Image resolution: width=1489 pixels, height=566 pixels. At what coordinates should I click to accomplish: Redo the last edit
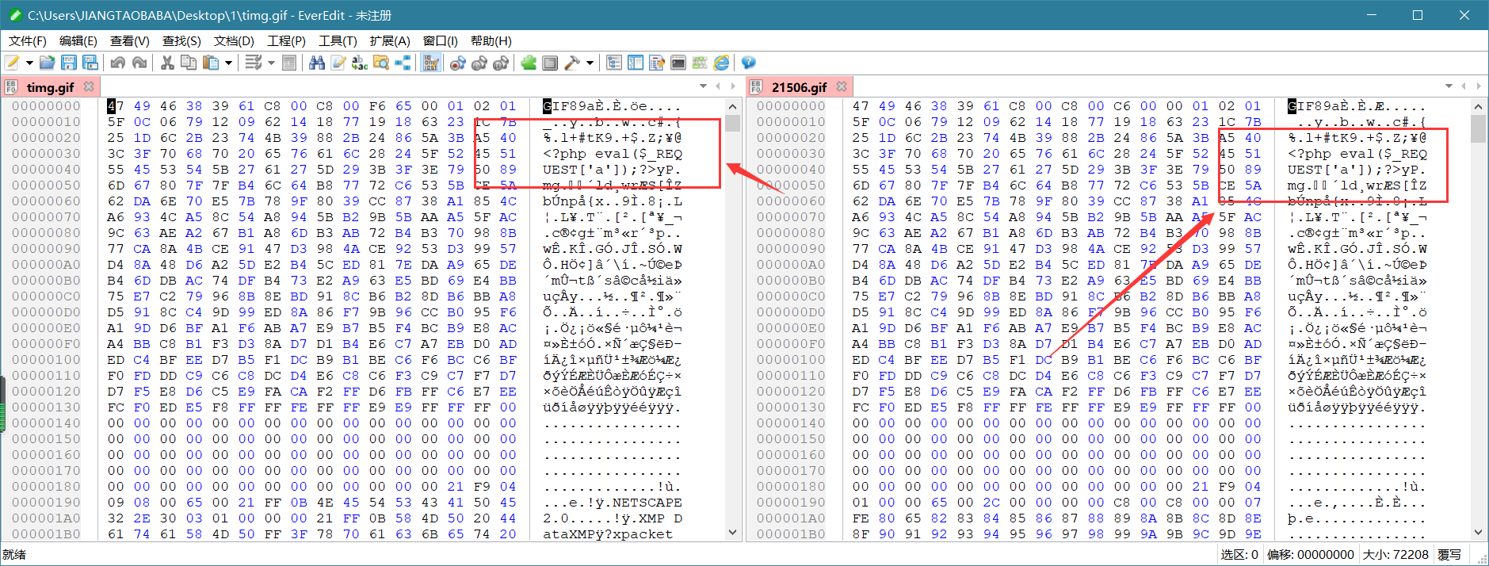(x=139, y=63)
